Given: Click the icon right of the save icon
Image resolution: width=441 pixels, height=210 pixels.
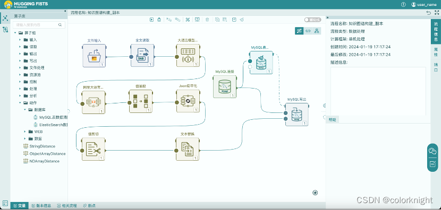Looking at the screenshot, I should [x=242, y=20].
